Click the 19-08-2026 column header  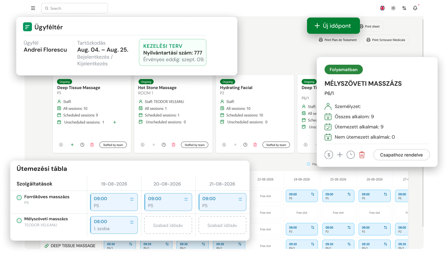[114, 184]
